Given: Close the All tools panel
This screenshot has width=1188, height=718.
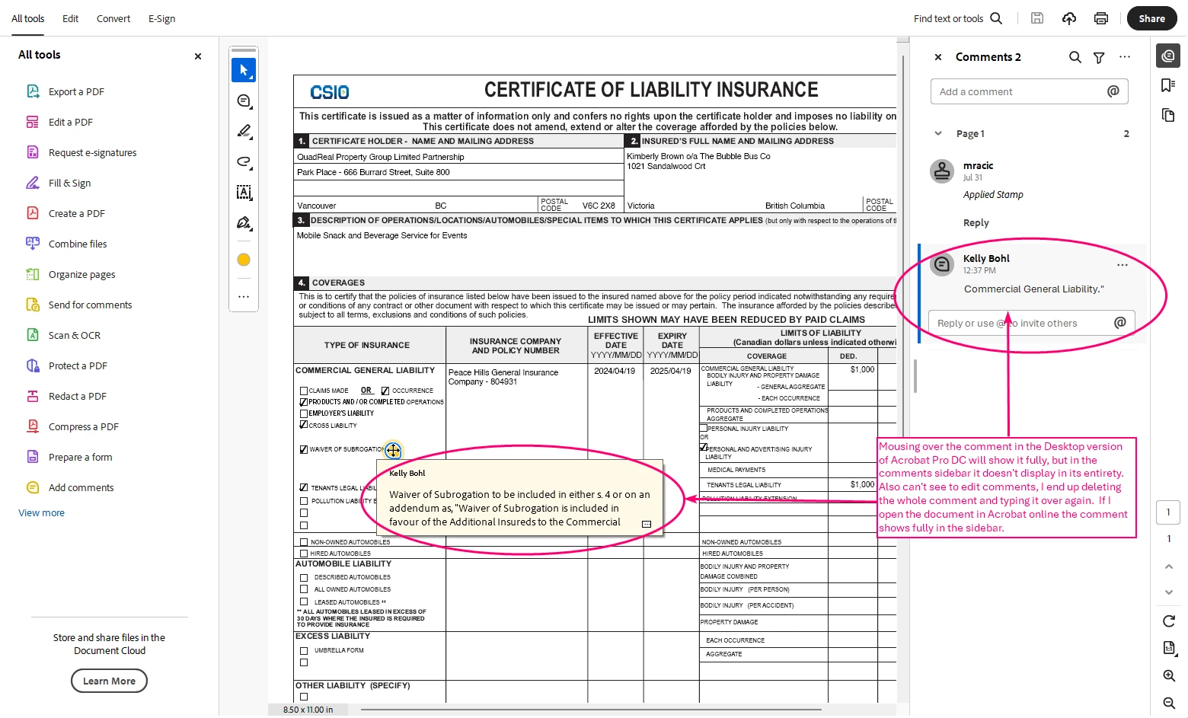Looking at the screenshot, I should point(198,56).
